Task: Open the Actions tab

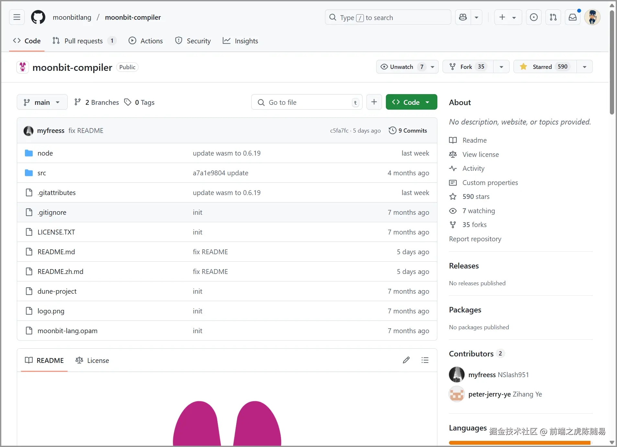Action: click(146, 41)
